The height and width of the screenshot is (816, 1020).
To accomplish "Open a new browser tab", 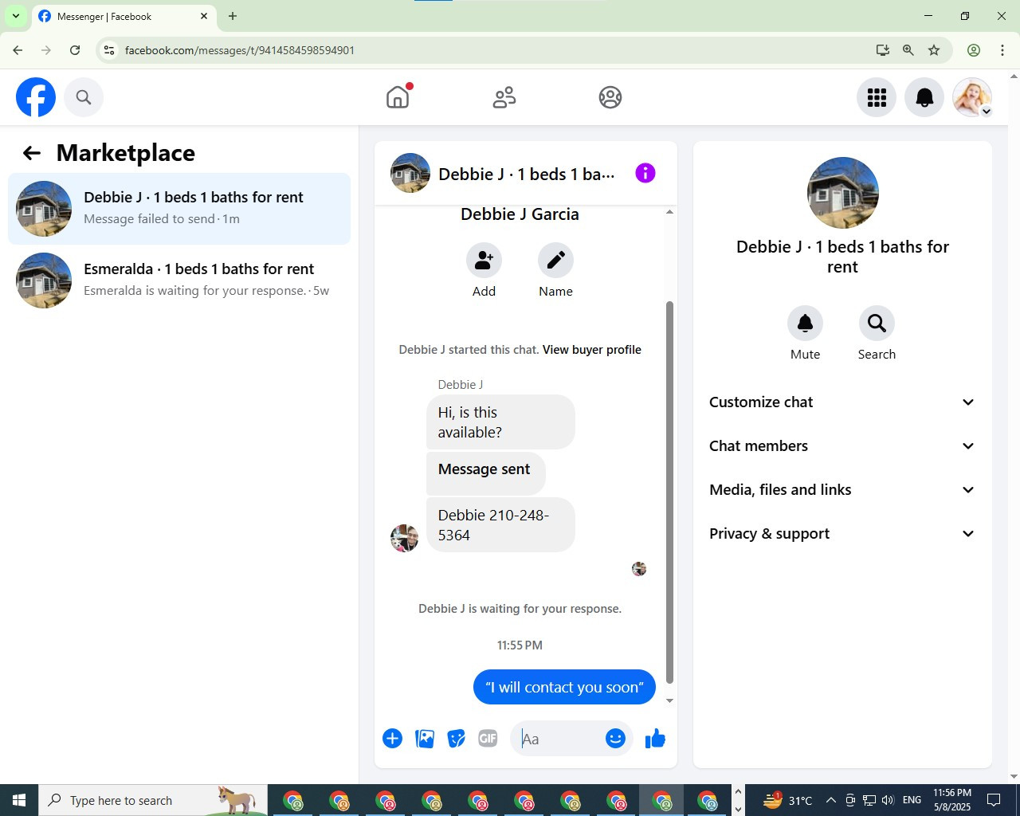I will [233, 16].
